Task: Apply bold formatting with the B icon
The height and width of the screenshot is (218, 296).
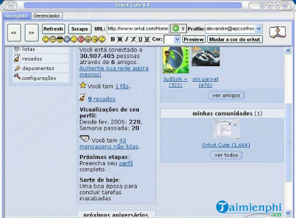Action: coord(113,39)
